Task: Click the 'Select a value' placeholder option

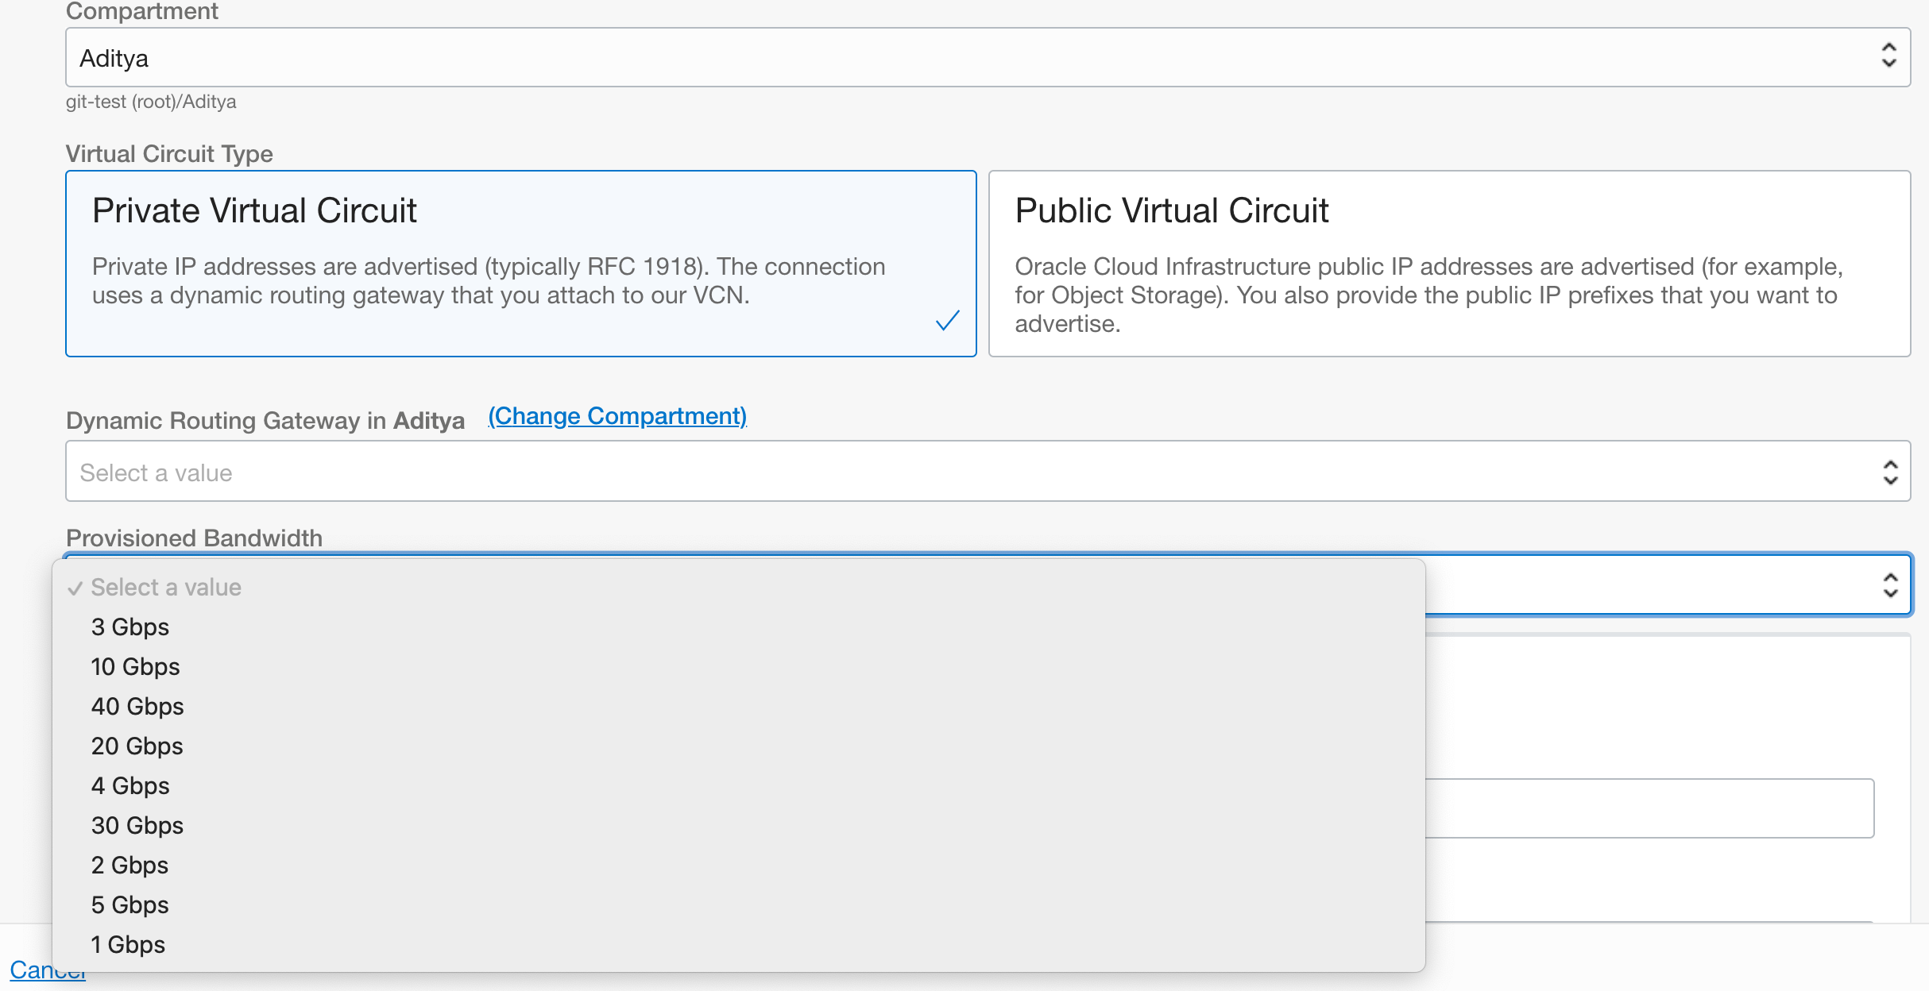Action: 166,588
